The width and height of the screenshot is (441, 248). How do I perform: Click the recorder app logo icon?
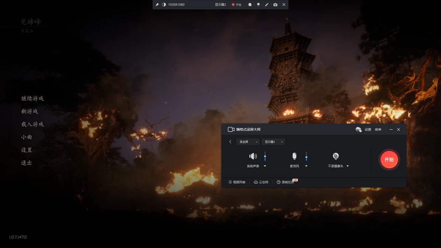(x=231, y=129)
